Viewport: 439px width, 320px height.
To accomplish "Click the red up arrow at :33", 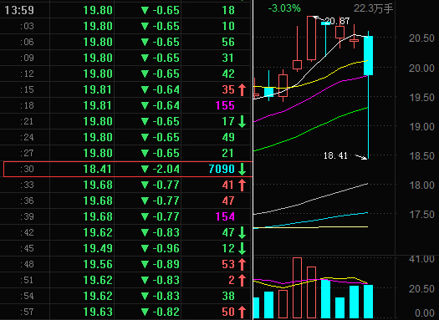I will (x=242, y=185).
